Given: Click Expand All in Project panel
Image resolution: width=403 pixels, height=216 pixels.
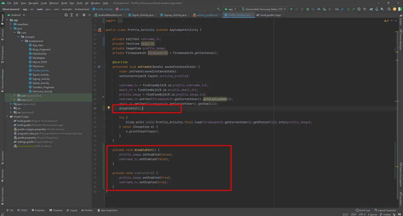Looking at the screenshot, I should [x=71, y=15].
